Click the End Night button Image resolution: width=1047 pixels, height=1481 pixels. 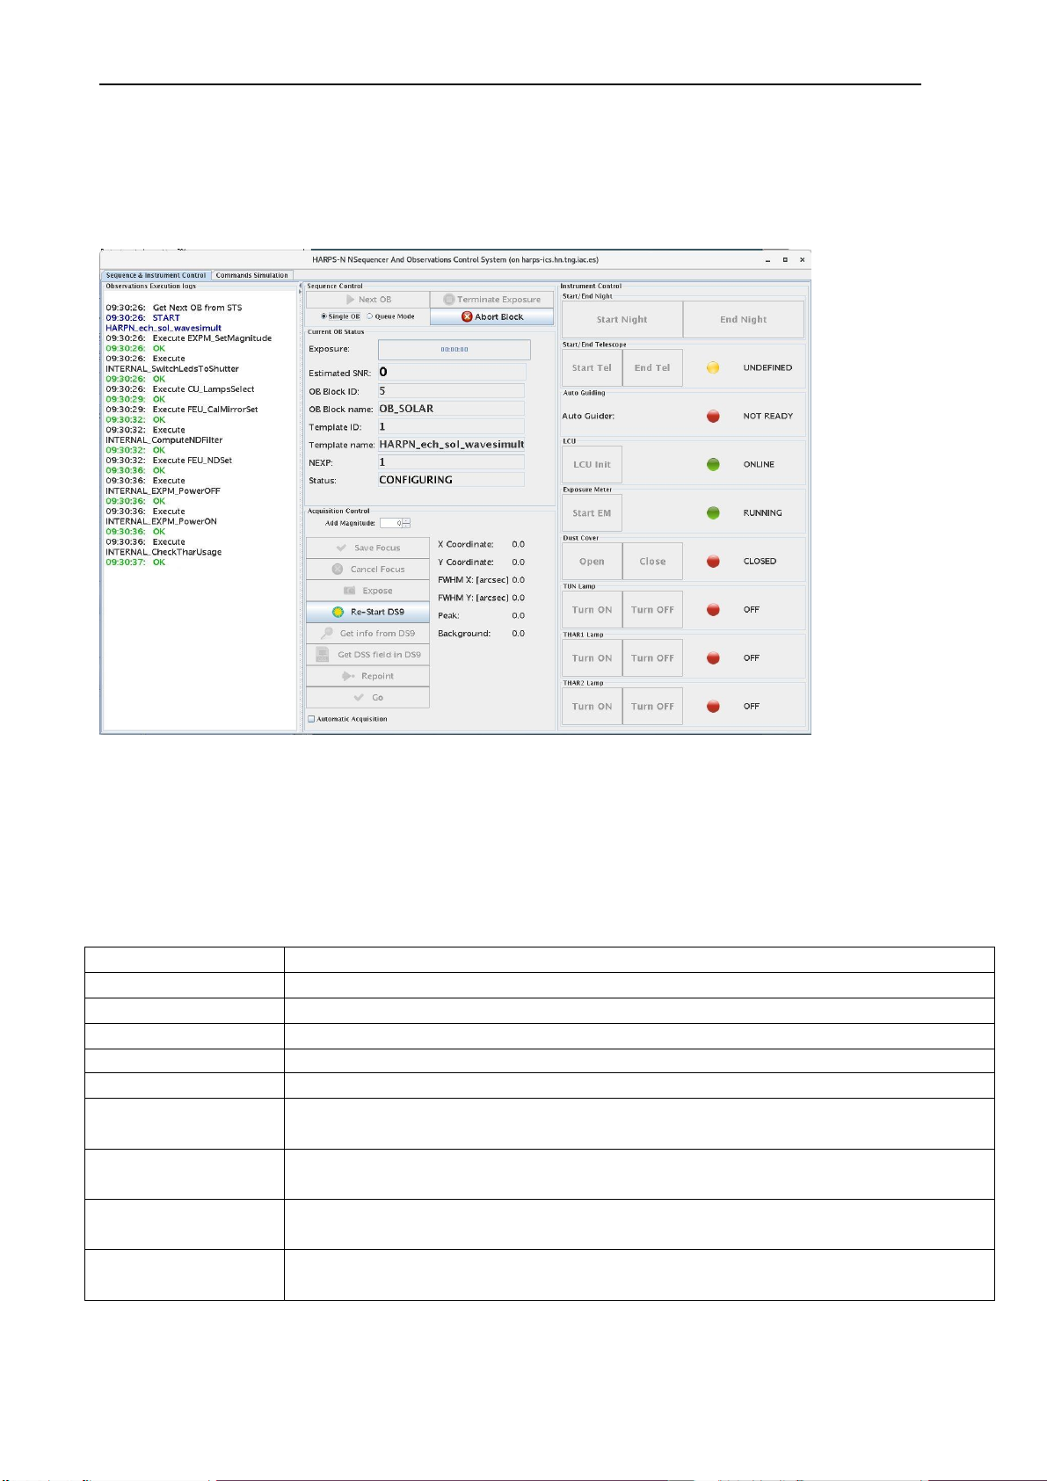[743, 320]
